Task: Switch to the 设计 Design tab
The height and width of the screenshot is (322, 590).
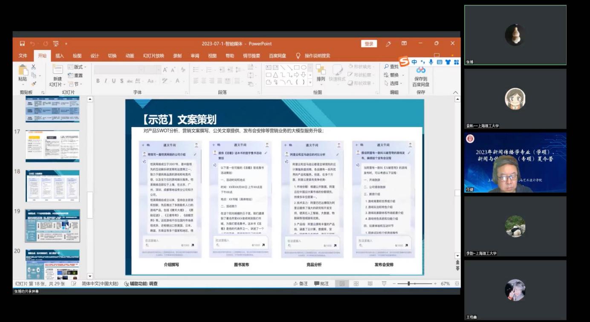Action: tap(95, 56)
